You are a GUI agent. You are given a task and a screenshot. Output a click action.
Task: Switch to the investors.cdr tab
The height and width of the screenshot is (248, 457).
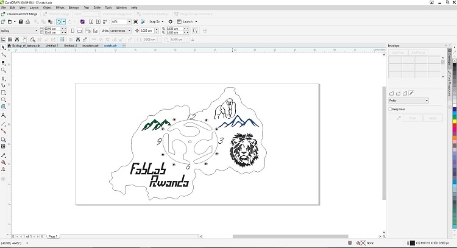point(90,46)
